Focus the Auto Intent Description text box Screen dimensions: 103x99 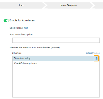coord(56,40)
